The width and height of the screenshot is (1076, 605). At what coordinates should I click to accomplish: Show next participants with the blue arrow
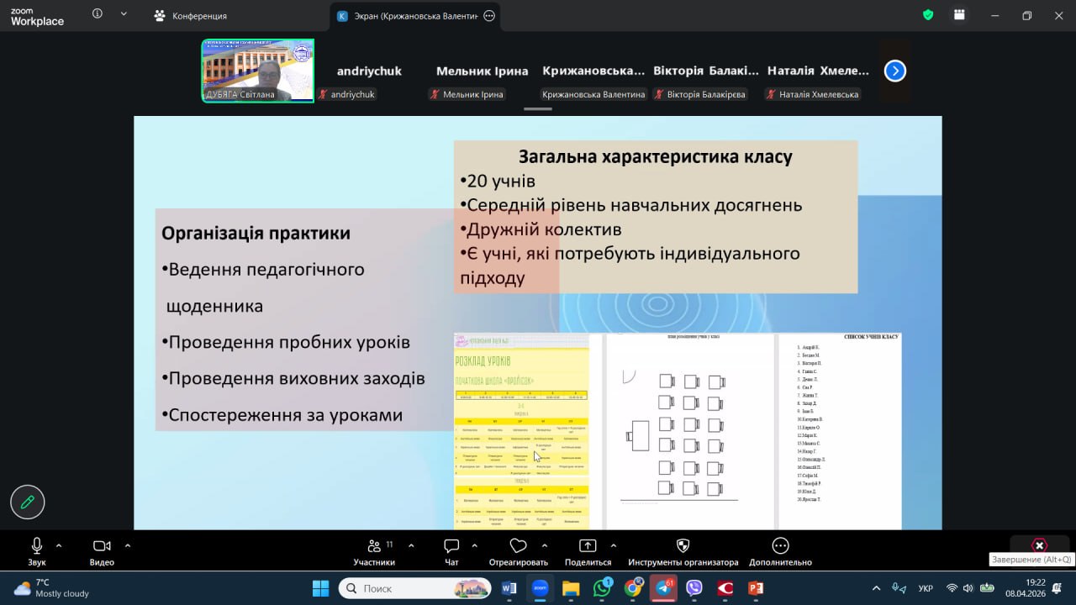pyautogui.click(x=894, y=71)
